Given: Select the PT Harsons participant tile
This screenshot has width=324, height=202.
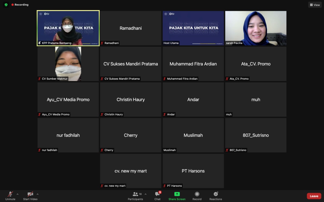Looking at the screenshot, I should [x=193, y=171].
